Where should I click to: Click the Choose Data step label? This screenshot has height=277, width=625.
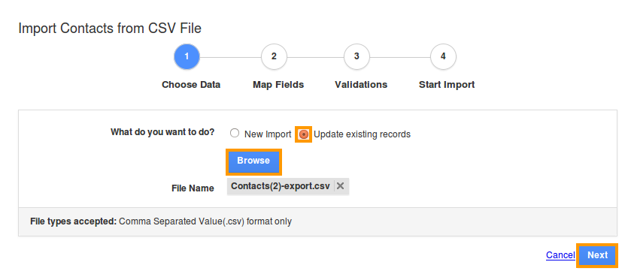[191, 85]
